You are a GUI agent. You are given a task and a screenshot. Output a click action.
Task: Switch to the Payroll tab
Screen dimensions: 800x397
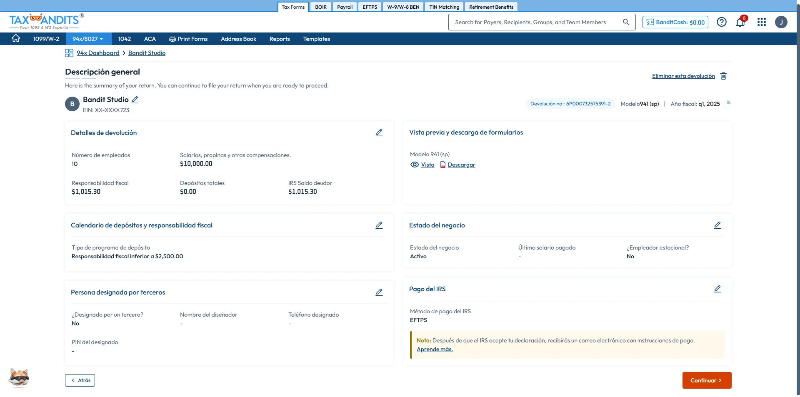pyautogui.click(x=345, y=7)
